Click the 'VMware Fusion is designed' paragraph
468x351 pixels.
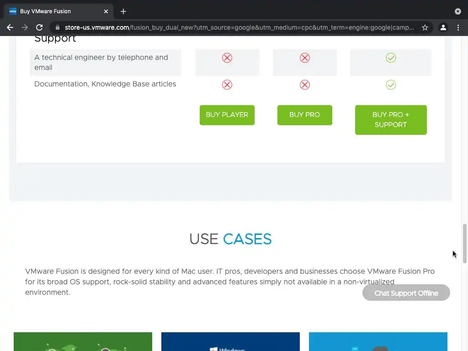tap(230, 282)
